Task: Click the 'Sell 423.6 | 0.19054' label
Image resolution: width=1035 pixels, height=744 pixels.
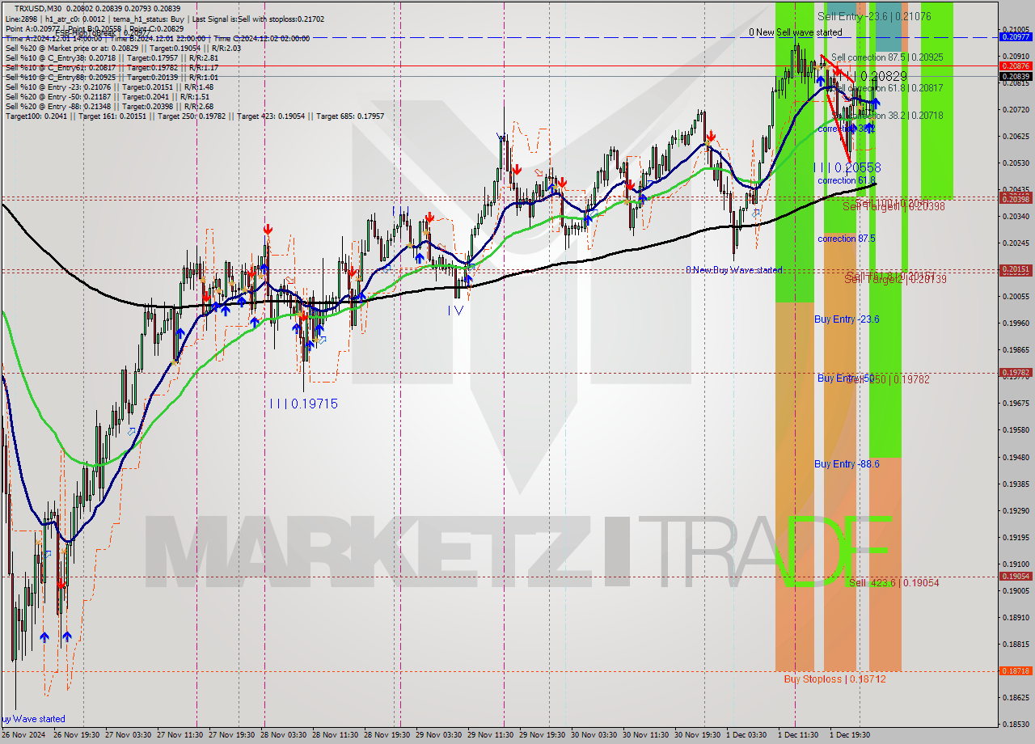Action: (x=893, y=582)
